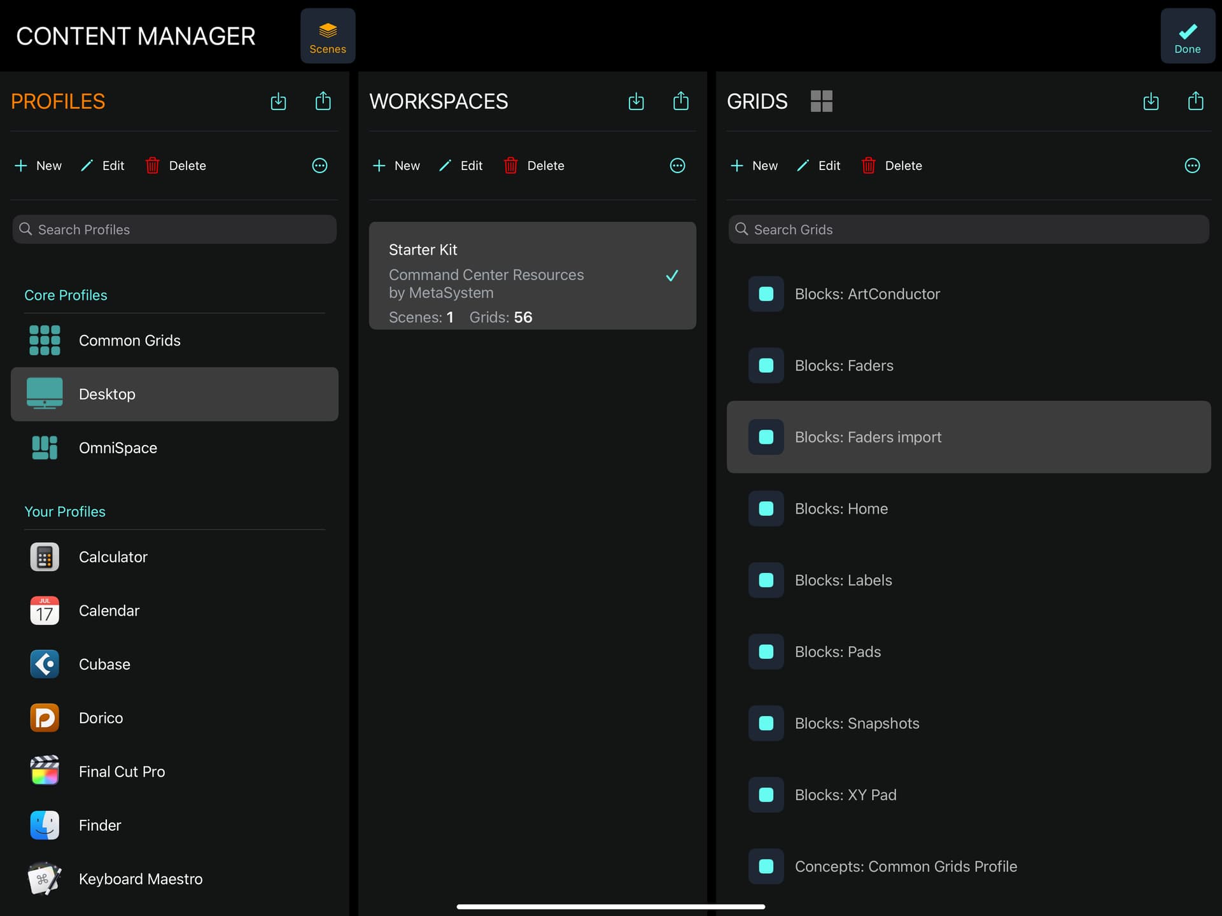Click New in the Grids panel
Screen dimensions: 1222x916
(754, 166)
